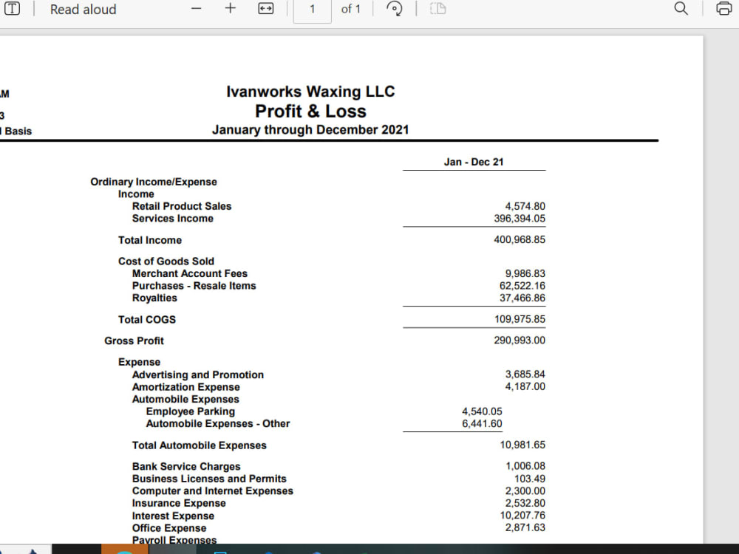Image resolution: width=739 pixels, height=554 pixels.
Task: Select the Employee Parking value 4,540.05
Action: click(482, 411)
